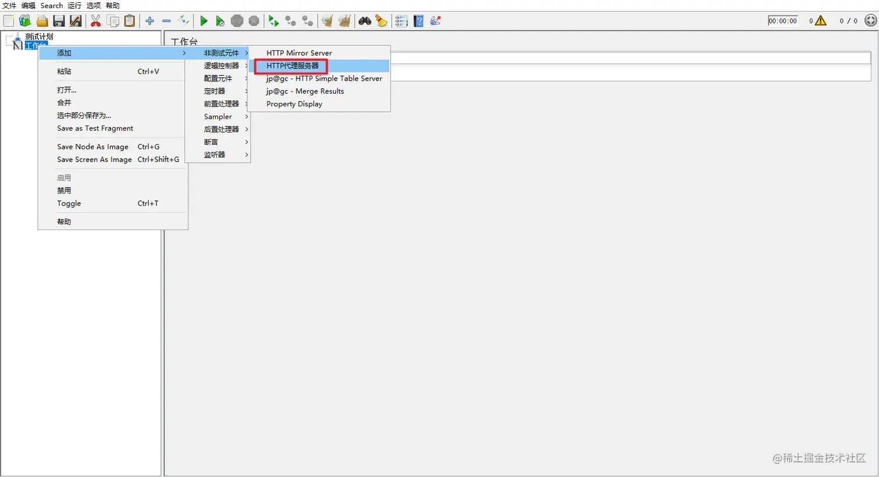Click the round status icon at top right
Image resolution: width=879 pixels, height=477 pixels.
tap(870, 21)
